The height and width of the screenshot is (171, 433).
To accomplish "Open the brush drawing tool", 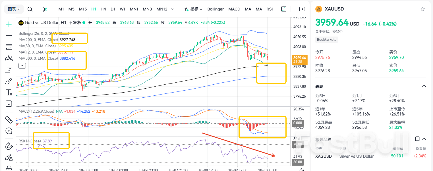I will pyautogui.click(x=9, y=81).
